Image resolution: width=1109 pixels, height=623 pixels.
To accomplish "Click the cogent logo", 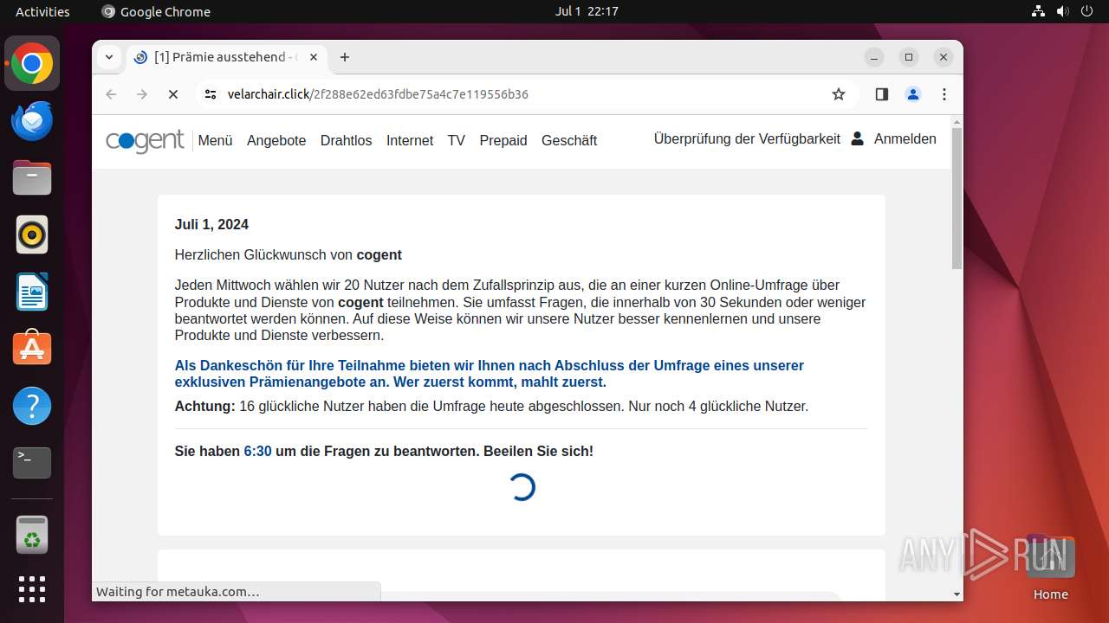I will tap(145, 140).
